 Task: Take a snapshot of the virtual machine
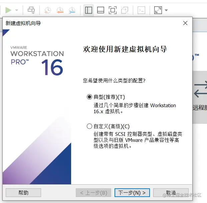click(47, 10)
